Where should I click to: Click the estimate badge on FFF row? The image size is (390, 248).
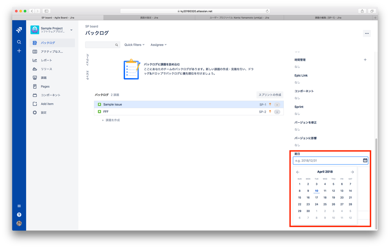[x=277, y=112]
